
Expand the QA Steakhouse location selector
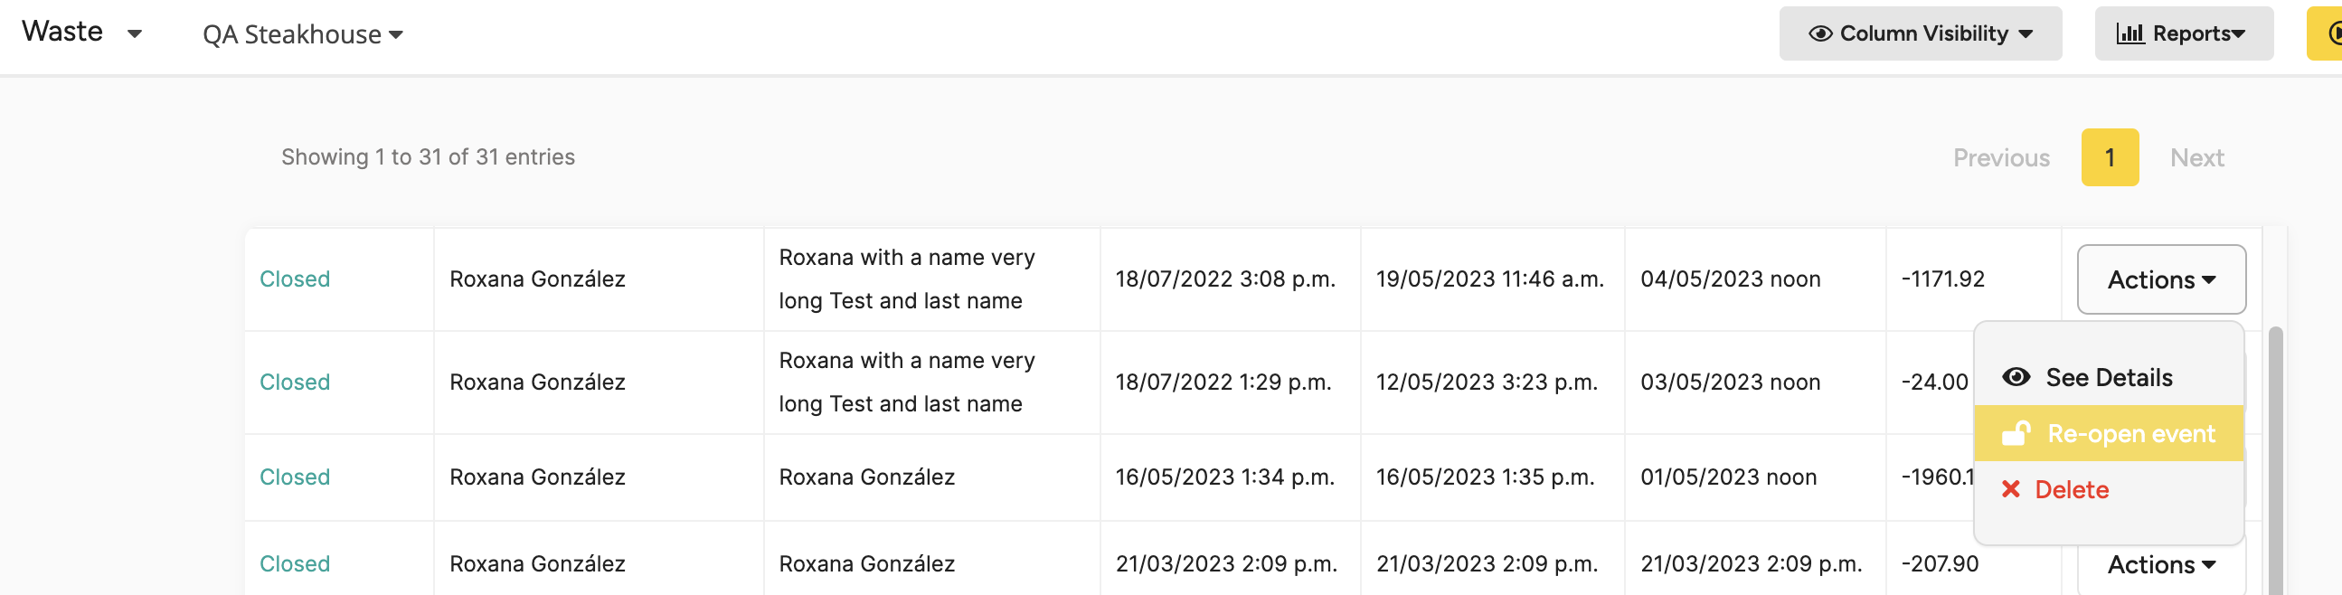tap(303, 34)
